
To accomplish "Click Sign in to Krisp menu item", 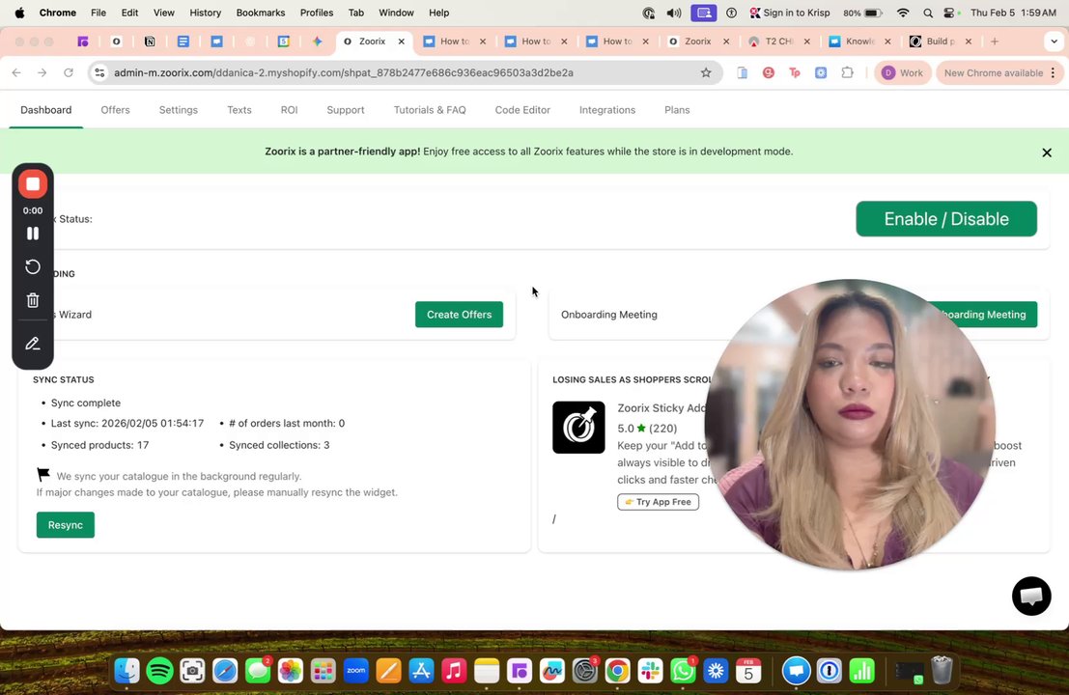I will pos(790,13).
